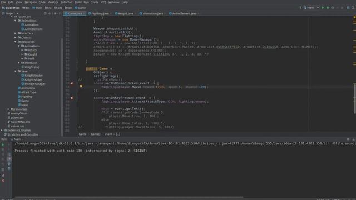This screenshot has width=356, height=200.
Task: Expand resources folder in project tree
Action: (8, 109)
